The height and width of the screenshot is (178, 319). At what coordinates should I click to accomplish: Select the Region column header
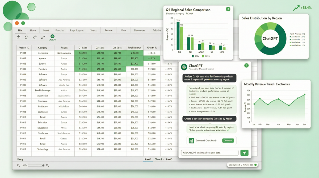click(x=64, y=48)
